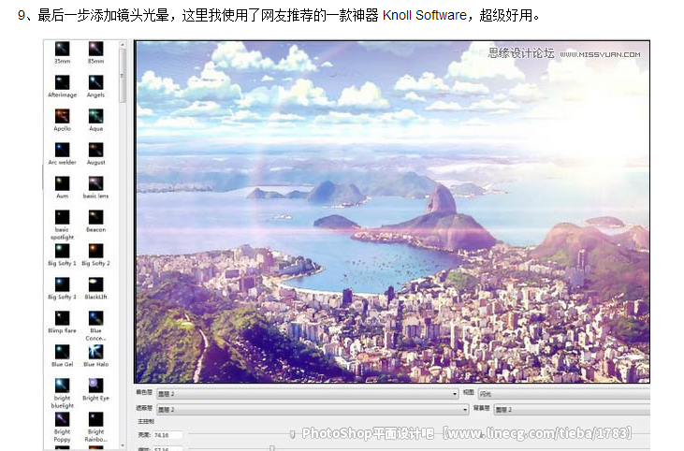Choose the Afterimage flare preset

(x=62, y=86)
